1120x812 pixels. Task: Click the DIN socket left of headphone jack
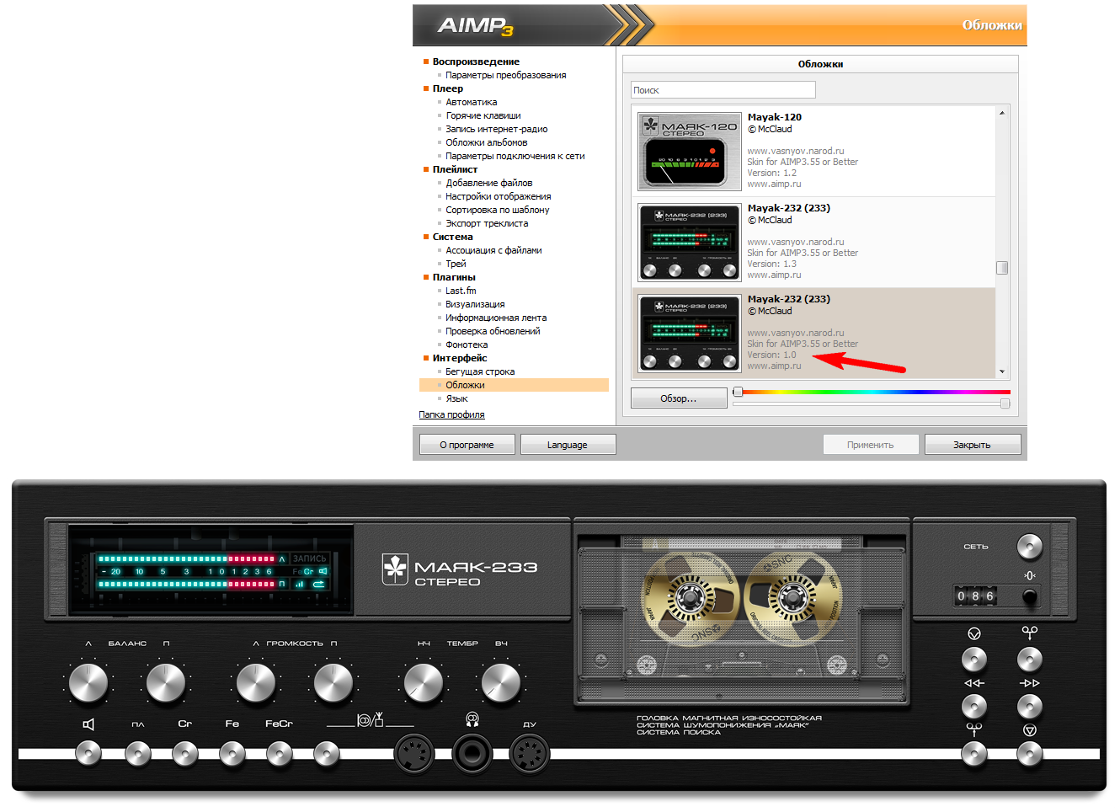(x=413, y=753)
